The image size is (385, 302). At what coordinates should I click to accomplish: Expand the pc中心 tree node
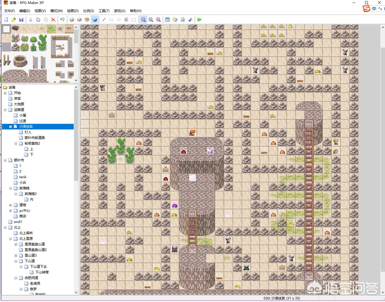coord(10,211)
